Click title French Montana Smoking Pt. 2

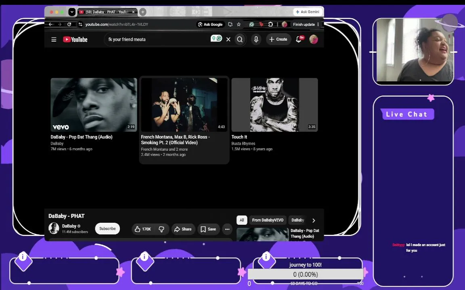175,140
